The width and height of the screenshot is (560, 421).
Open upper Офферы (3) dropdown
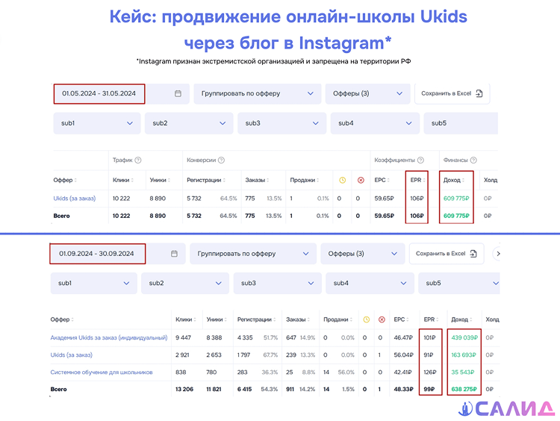click(368, 93)
